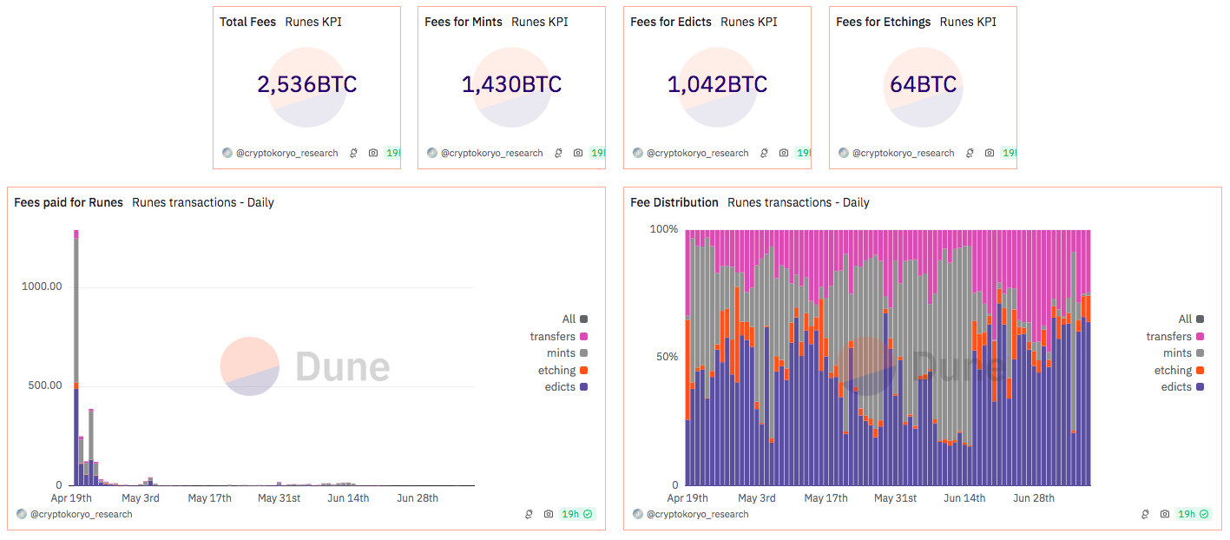Open the Fees paid for Runes chart title

tap(69, 202)
